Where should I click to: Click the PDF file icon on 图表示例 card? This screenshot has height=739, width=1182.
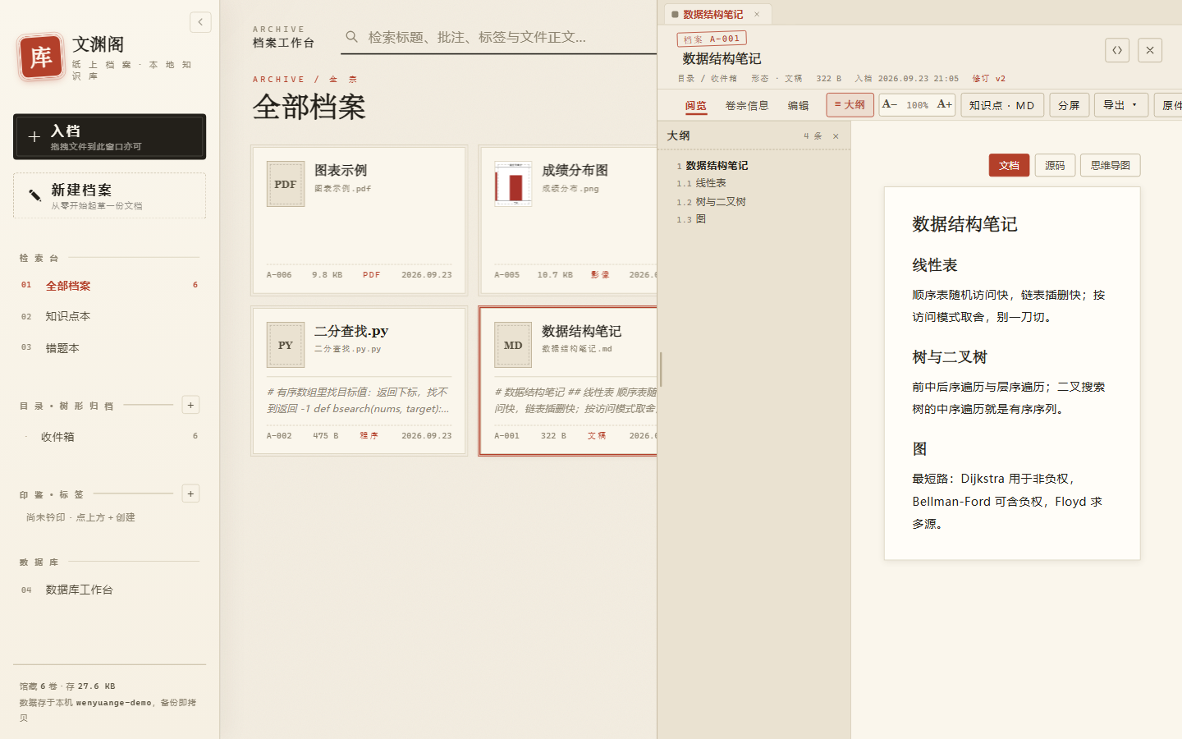click(286, 184)
